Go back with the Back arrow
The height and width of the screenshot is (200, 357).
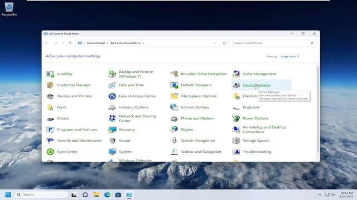47,43
